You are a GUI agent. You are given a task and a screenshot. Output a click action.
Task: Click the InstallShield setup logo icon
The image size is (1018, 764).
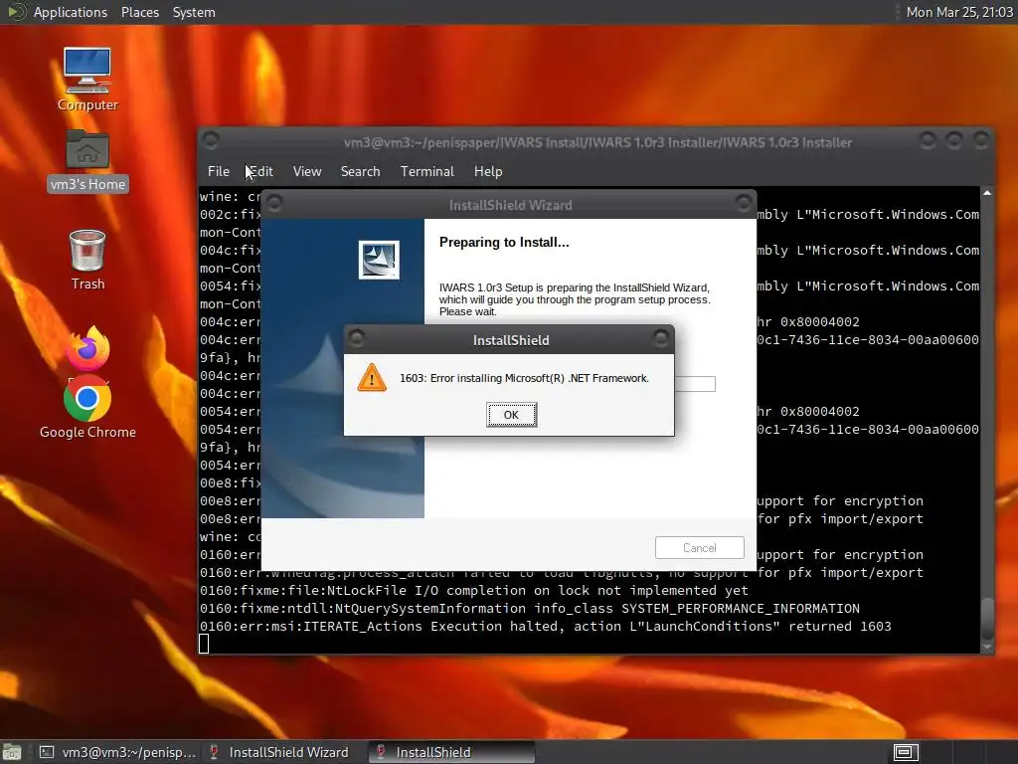click(x=379, y=260)
